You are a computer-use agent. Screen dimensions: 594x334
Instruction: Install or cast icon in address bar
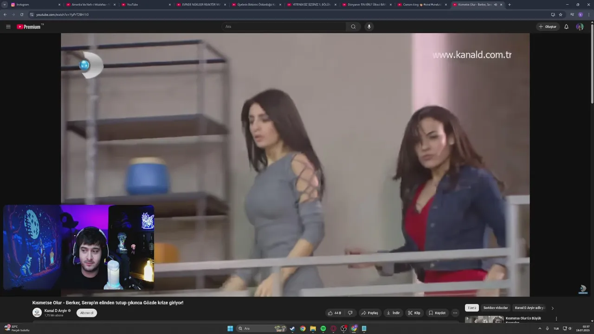553,14
